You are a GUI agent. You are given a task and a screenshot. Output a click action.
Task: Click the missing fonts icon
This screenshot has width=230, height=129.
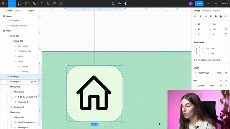[216, 4]
